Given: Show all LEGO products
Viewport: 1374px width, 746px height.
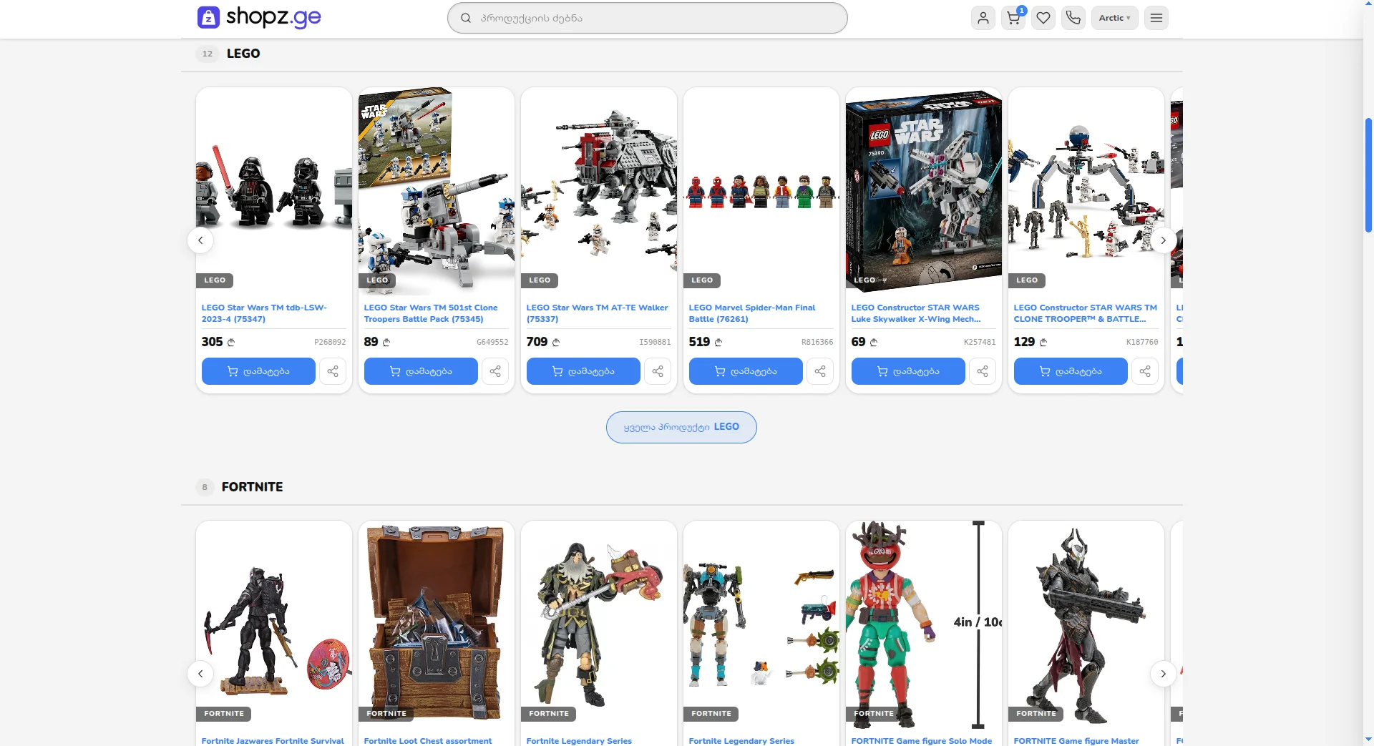Looking at the screenshot, I should 681,427.
